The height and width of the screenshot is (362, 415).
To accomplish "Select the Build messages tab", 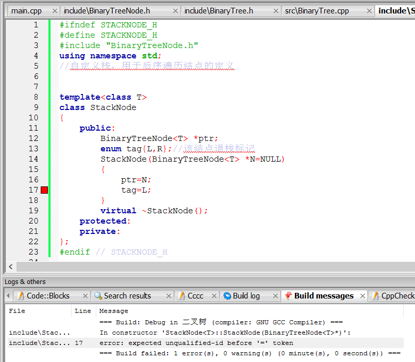I will (x=324, y=296).
